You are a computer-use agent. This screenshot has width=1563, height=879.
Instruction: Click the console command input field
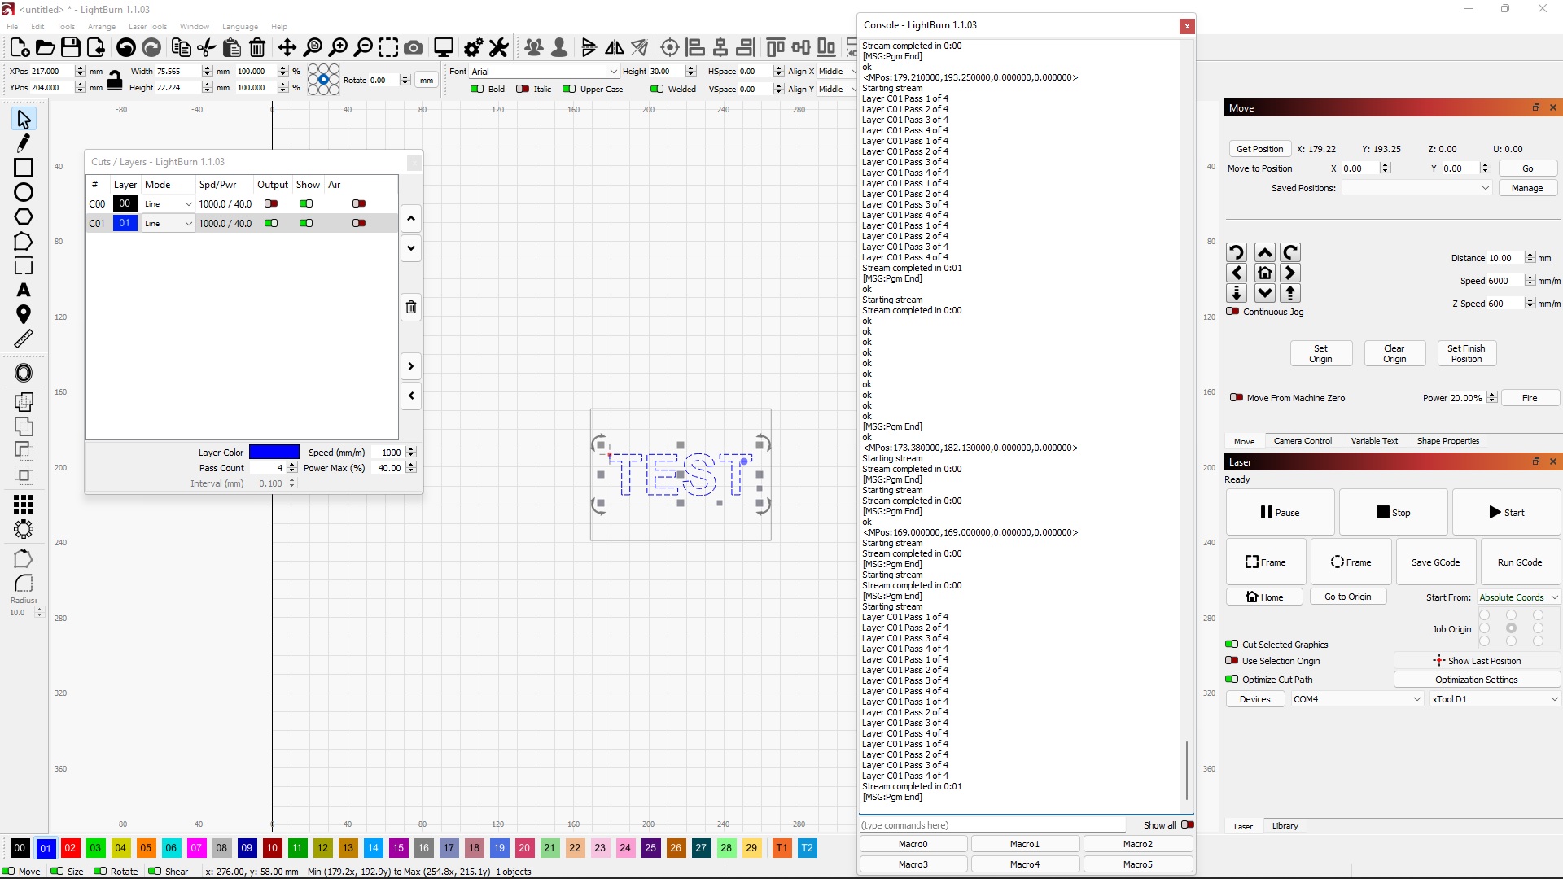(x=992, y=825)
